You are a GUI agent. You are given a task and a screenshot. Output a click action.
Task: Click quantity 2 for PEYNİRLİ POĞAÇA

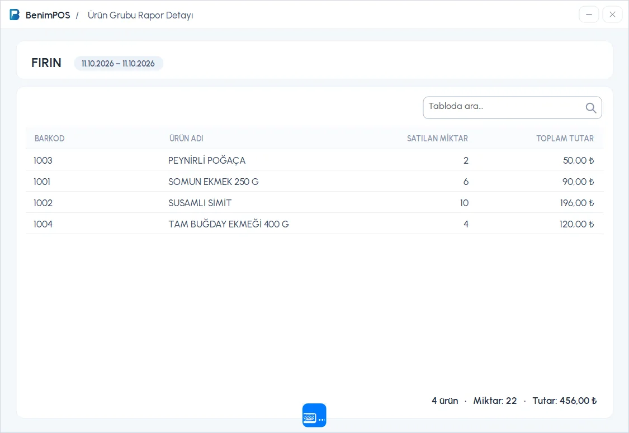click(466, 160)
